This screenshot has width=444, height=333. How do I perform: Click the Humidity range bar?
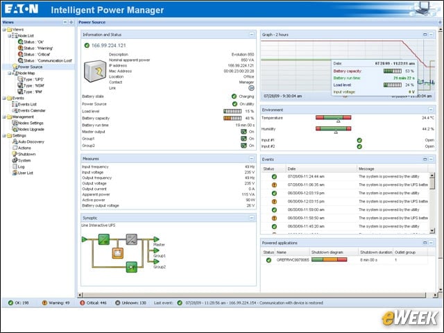(x=334, y=128)
